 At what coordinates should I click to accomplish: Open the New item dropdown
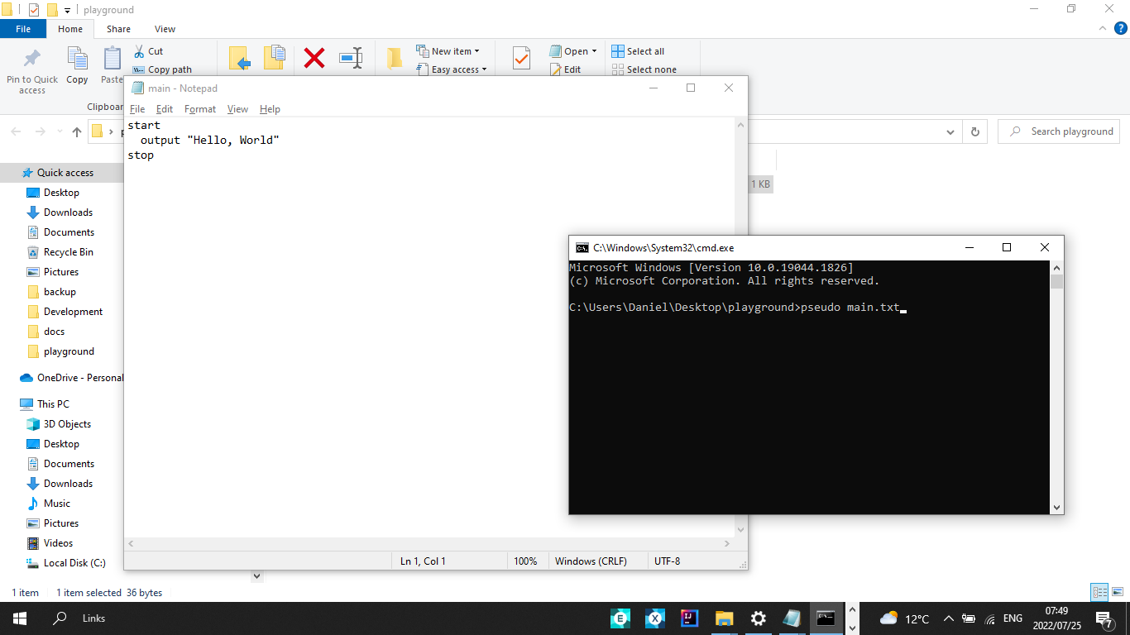[448, 51]
